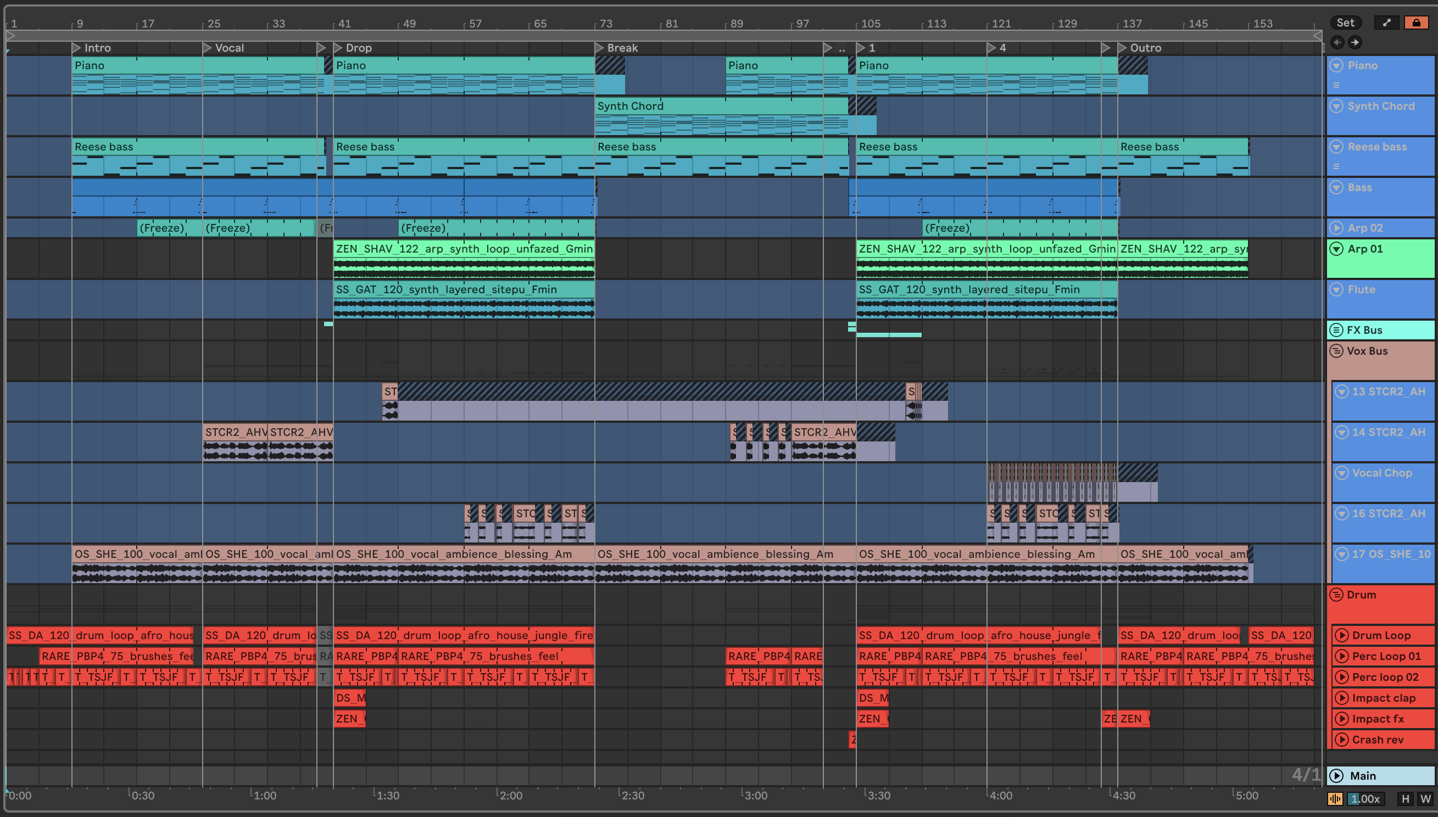Click the H optimize height button
The height and width of the screenshot is (817, 1438).
[1405, 798]
